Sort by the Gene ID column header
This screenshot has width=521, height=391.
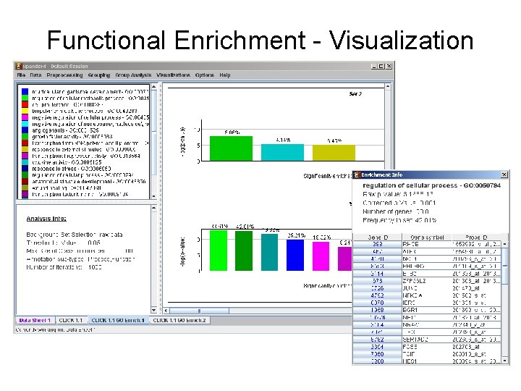point(377,237)
